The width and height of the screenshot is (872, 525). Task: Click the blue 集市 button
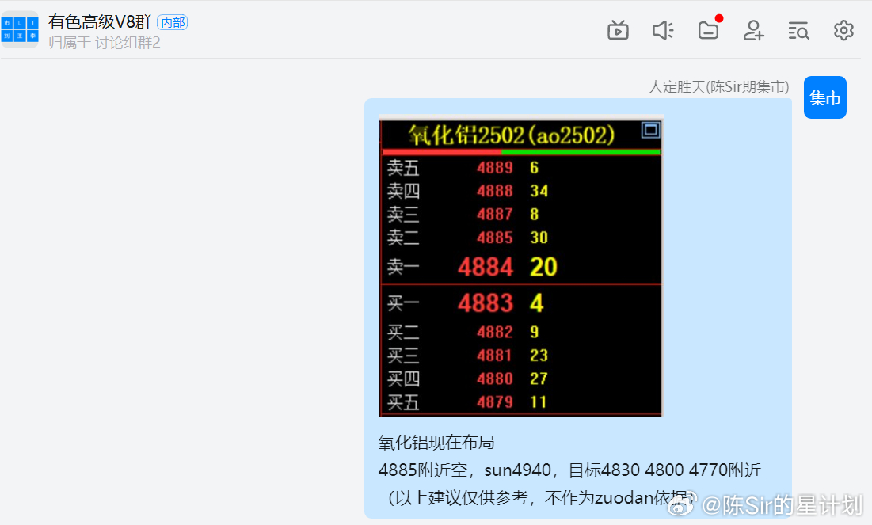tap(825, 97)
